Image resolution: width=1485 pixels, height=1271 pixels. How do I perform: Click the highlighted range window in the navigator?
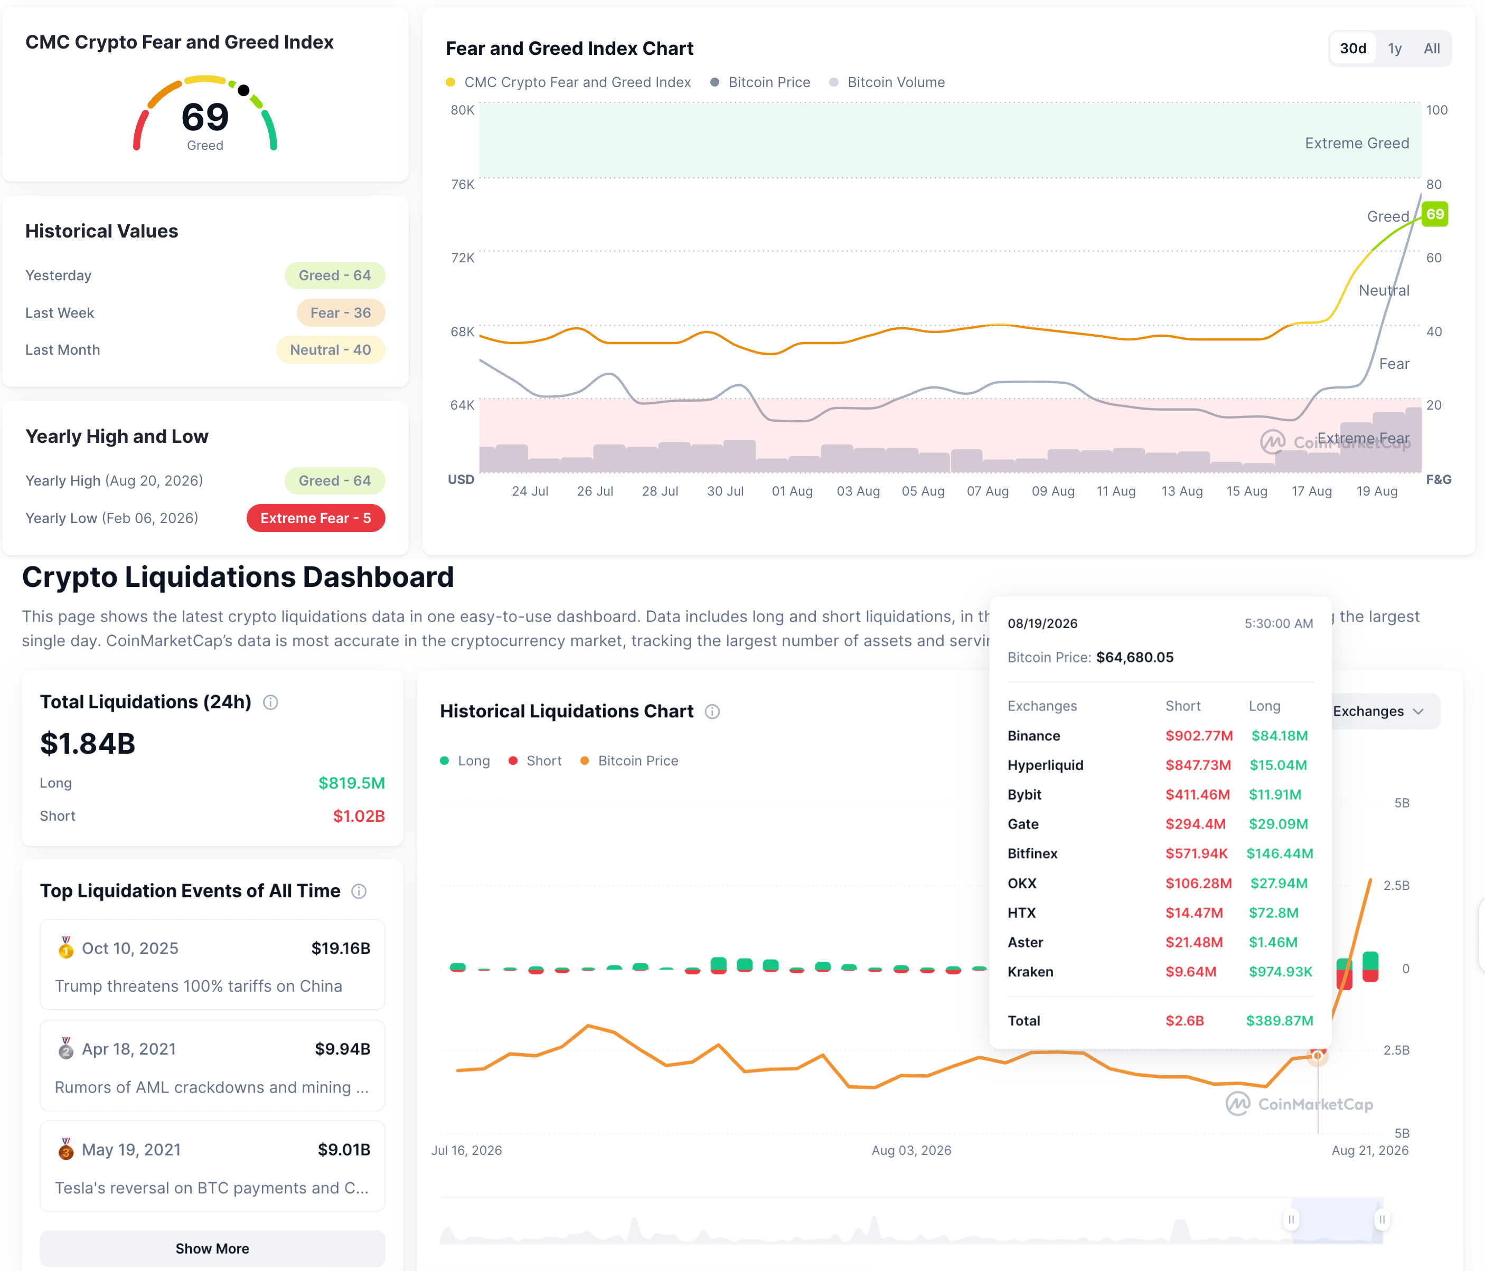pyautogui.click(x=1337, y=1220)
